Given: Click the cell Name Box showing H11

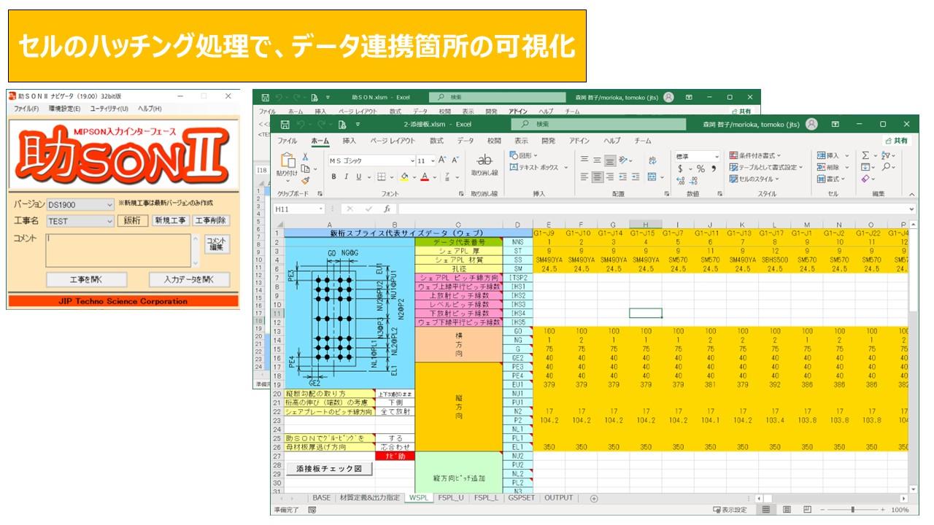Looking at the screenshot, I should [296, 209].
